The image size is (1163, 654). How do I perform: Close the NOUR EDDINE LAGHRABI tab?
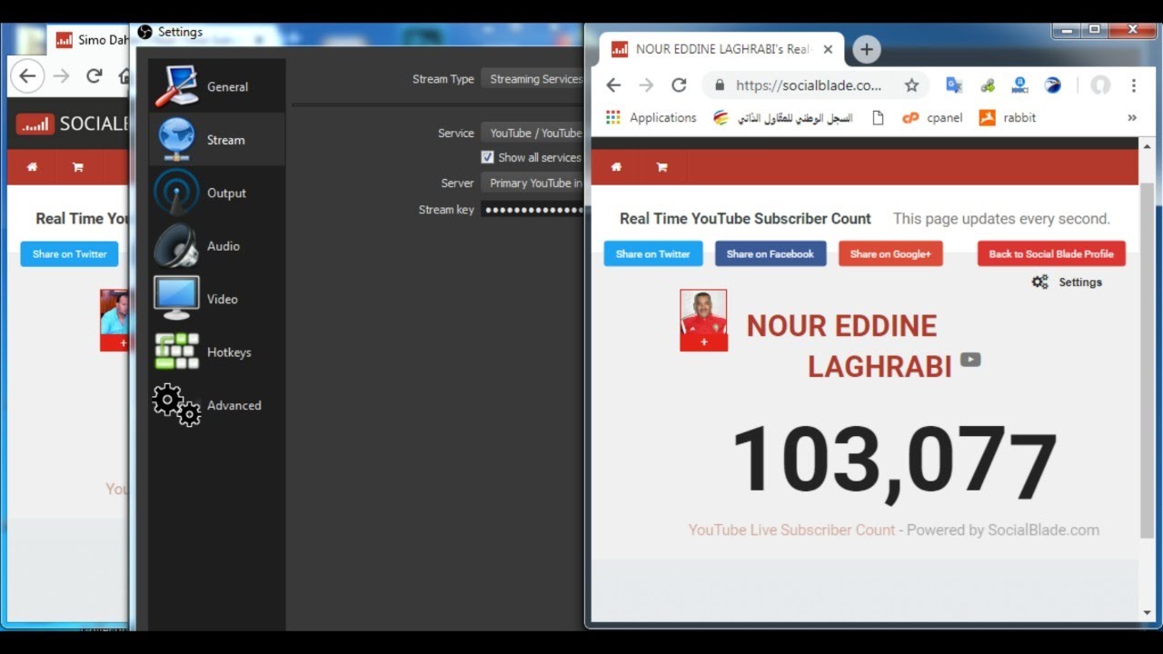pos(828,50)
